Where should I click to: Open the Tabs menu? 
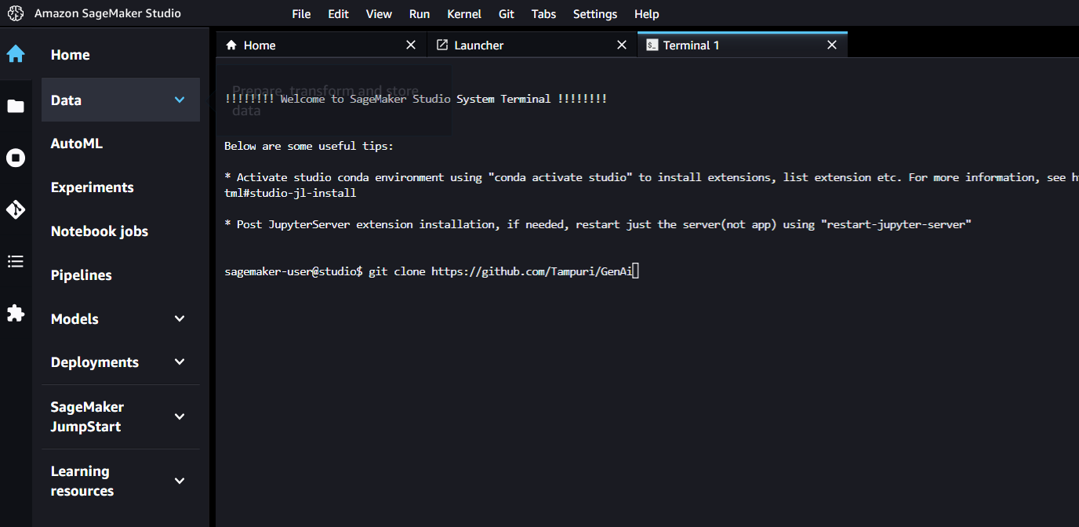[x=543, y=14]
